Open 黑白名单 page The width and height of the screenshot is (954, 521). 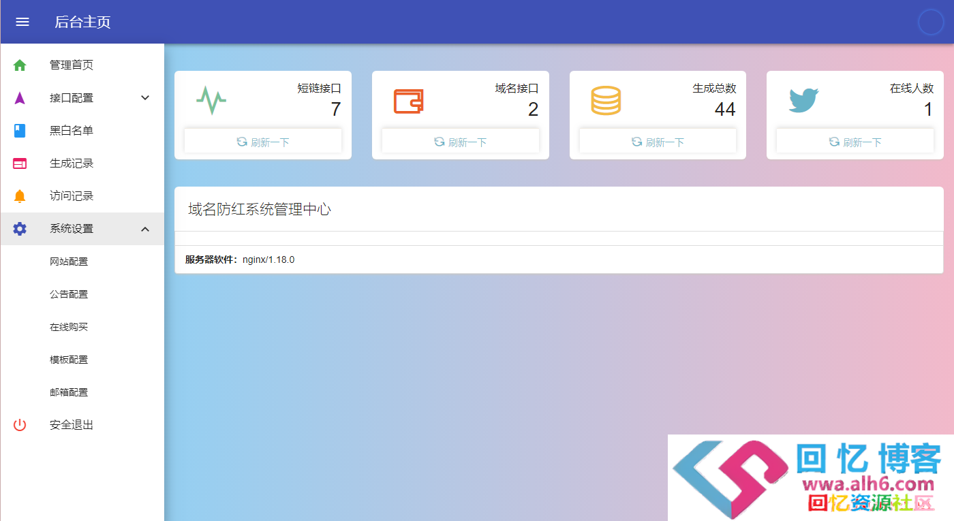tap(82, 131)
